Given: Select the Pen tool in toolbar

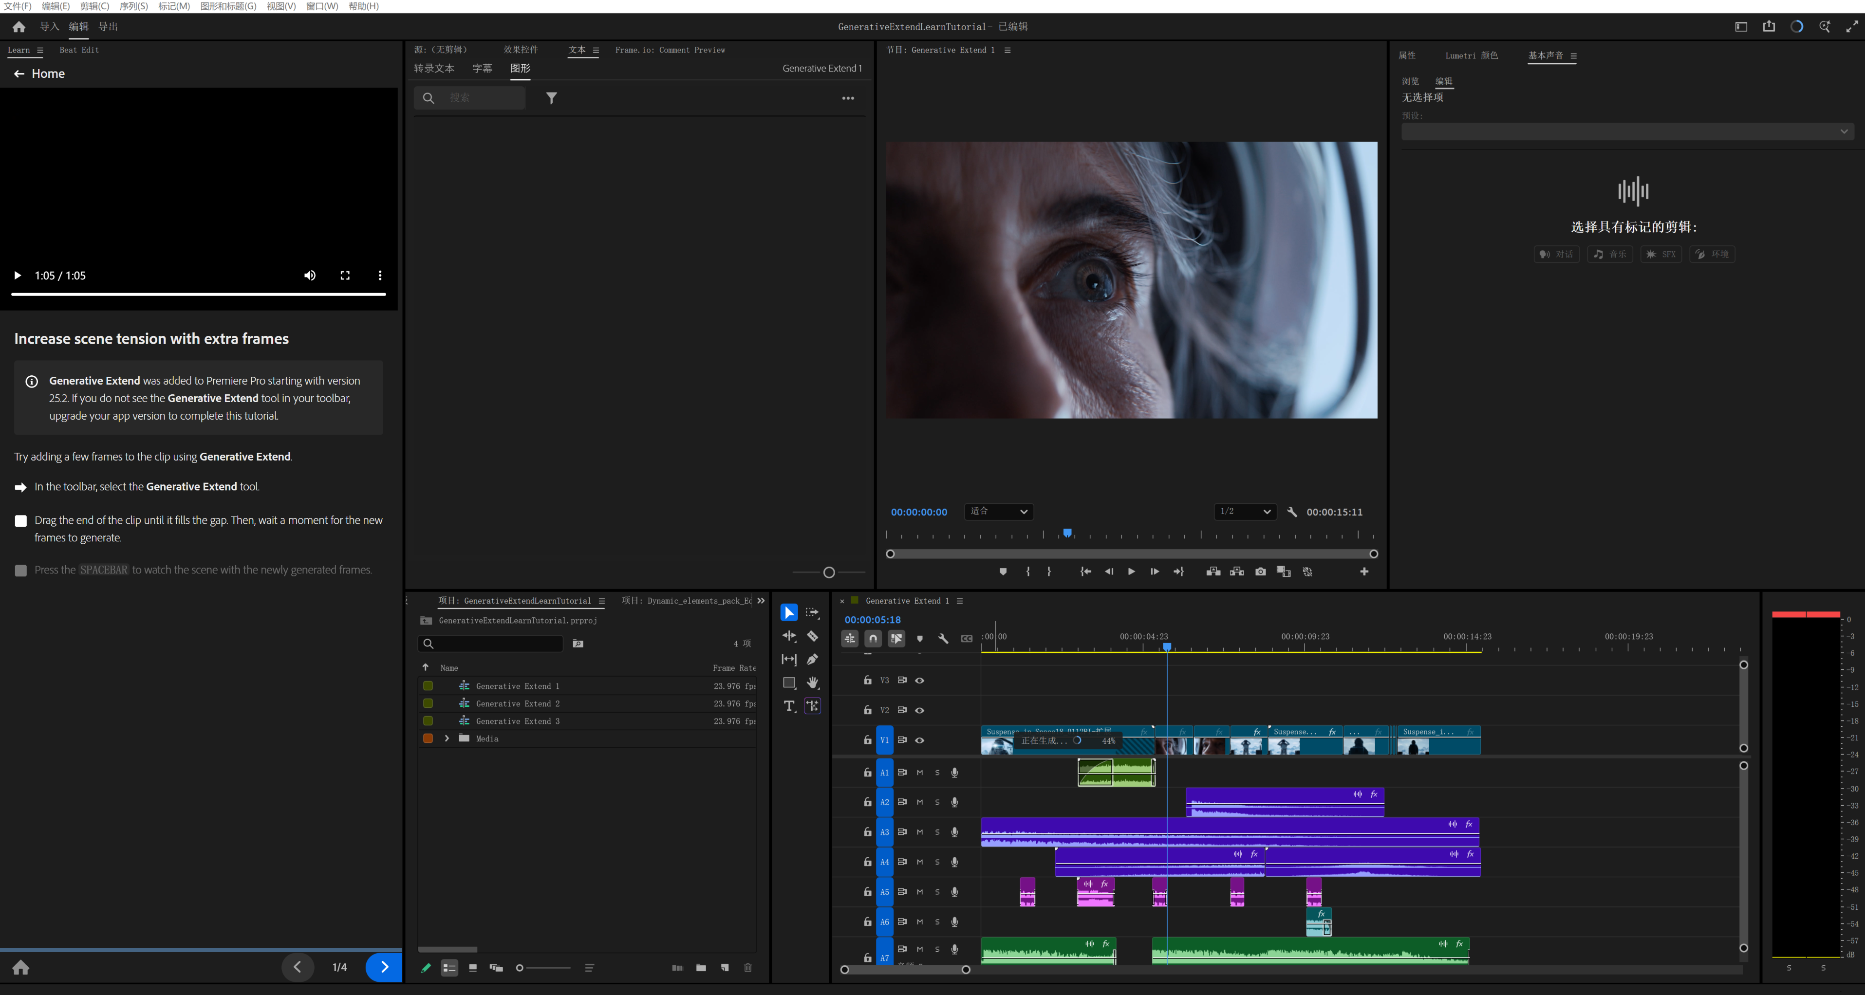Looking at the screenshot, I should [x=812, y=659].
